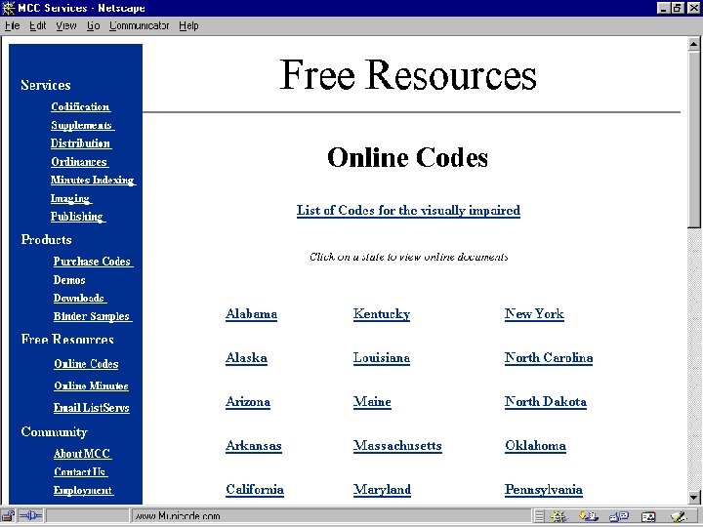Select the Pennsylvania state link
Screen dimensions: 703x527
coord(544,490)
